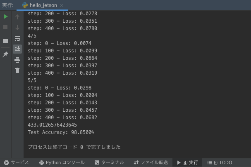Image resolution: width=251 pixels, height=167 pixels.
Task: Click line with Loss: 0.0397
Action: [62, 66]
